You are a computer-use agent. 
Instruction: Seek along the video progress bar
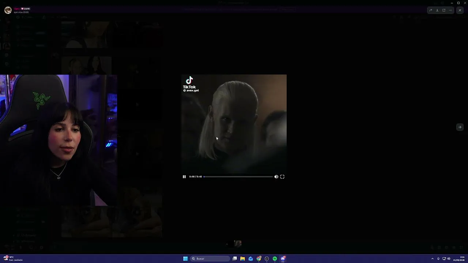[238, 177]
